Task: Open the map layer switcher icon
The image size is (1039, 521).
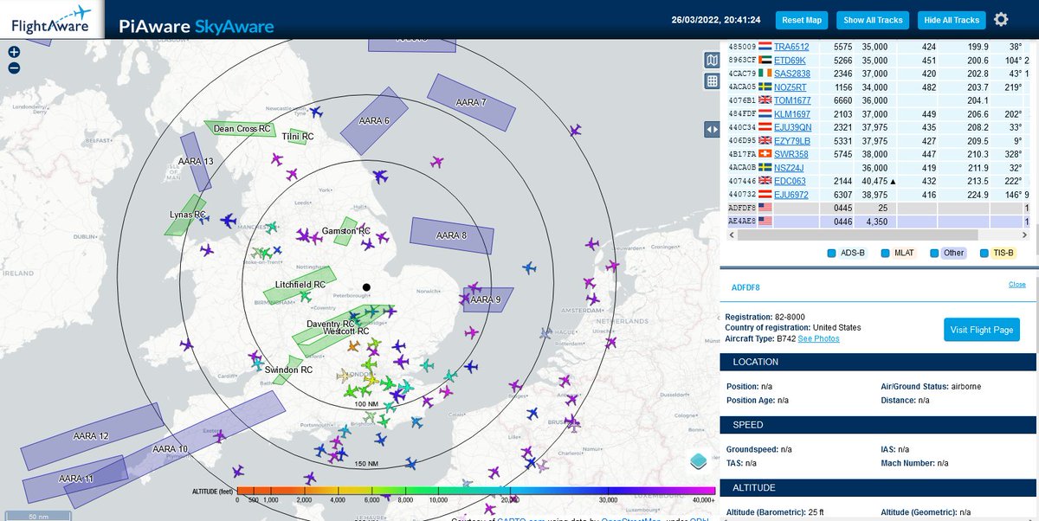Action: [699, 460]
